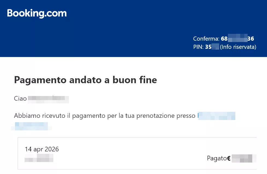Click the PIN label in header
267x174 pixels.
pyautogui.click(x=198, y=47)
